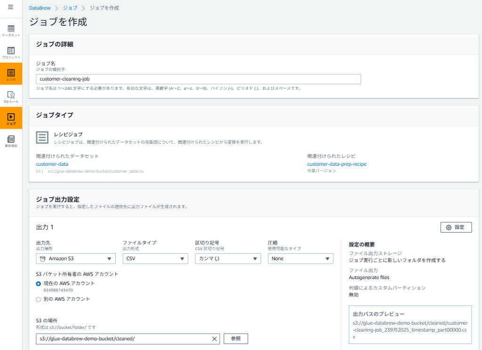482x350 pixels.
Task: Open the hamburger navigation menu
Action: tap(11, 7)
